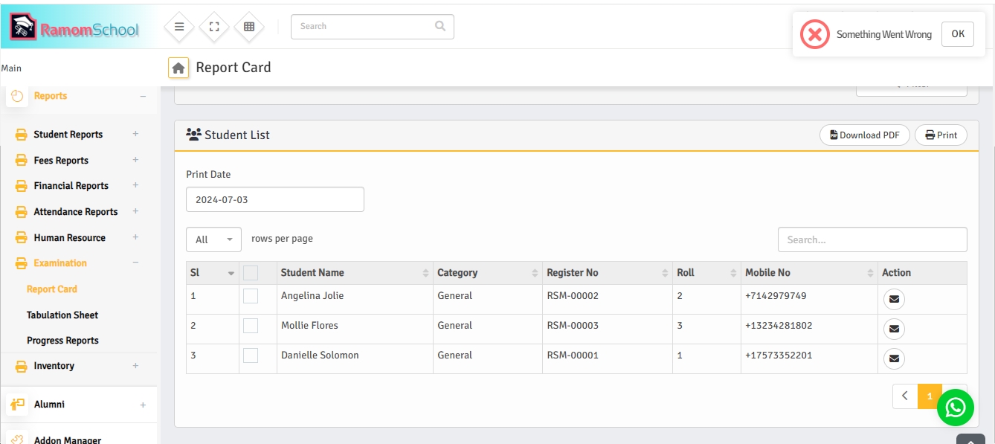This screenshot has width=995, height=444.
Task: Click the Attendance Reports printer icon
Action: [22, 212]
